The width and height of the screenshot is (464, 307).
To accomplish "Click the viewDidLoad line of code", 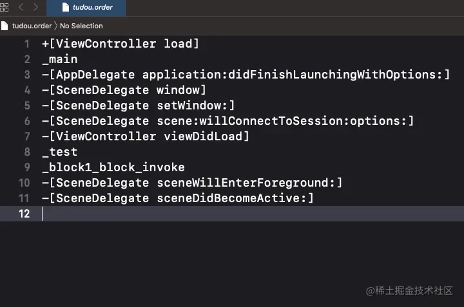I will (145, 136).
